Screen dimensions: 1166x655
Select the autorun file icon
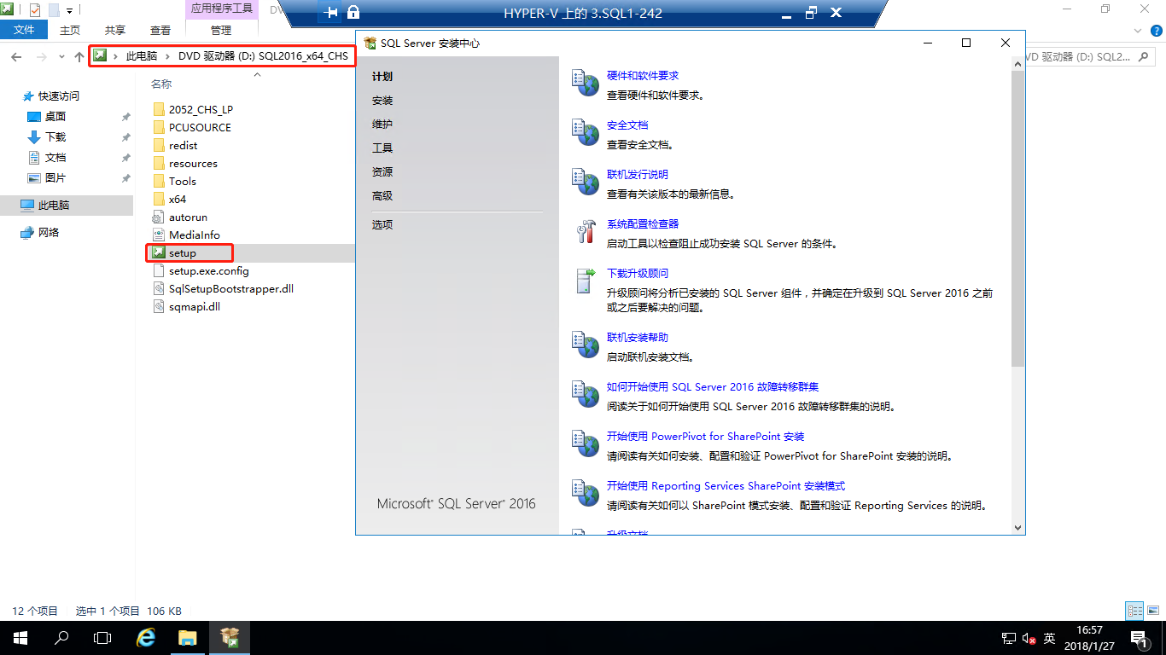(159, 217)
